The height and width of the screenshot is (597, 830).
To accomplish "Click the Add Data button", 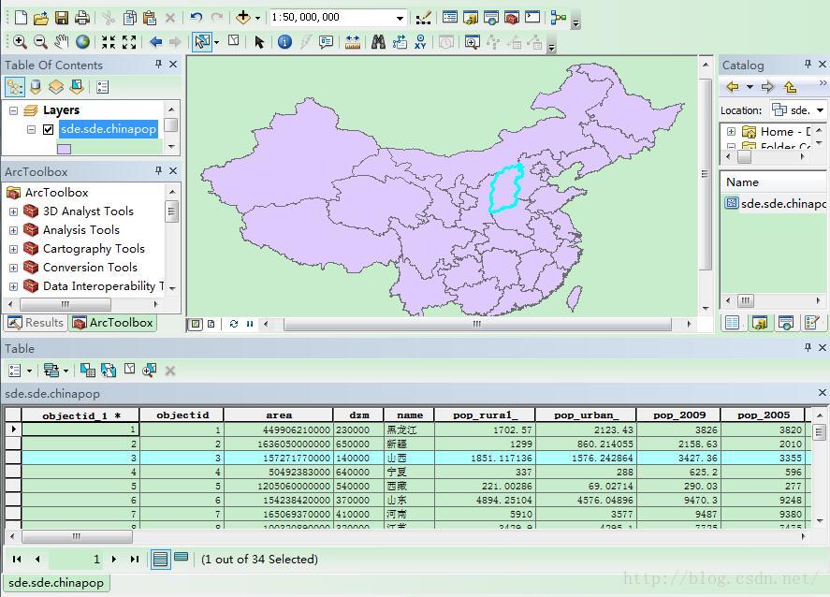I will click(243, 18).
